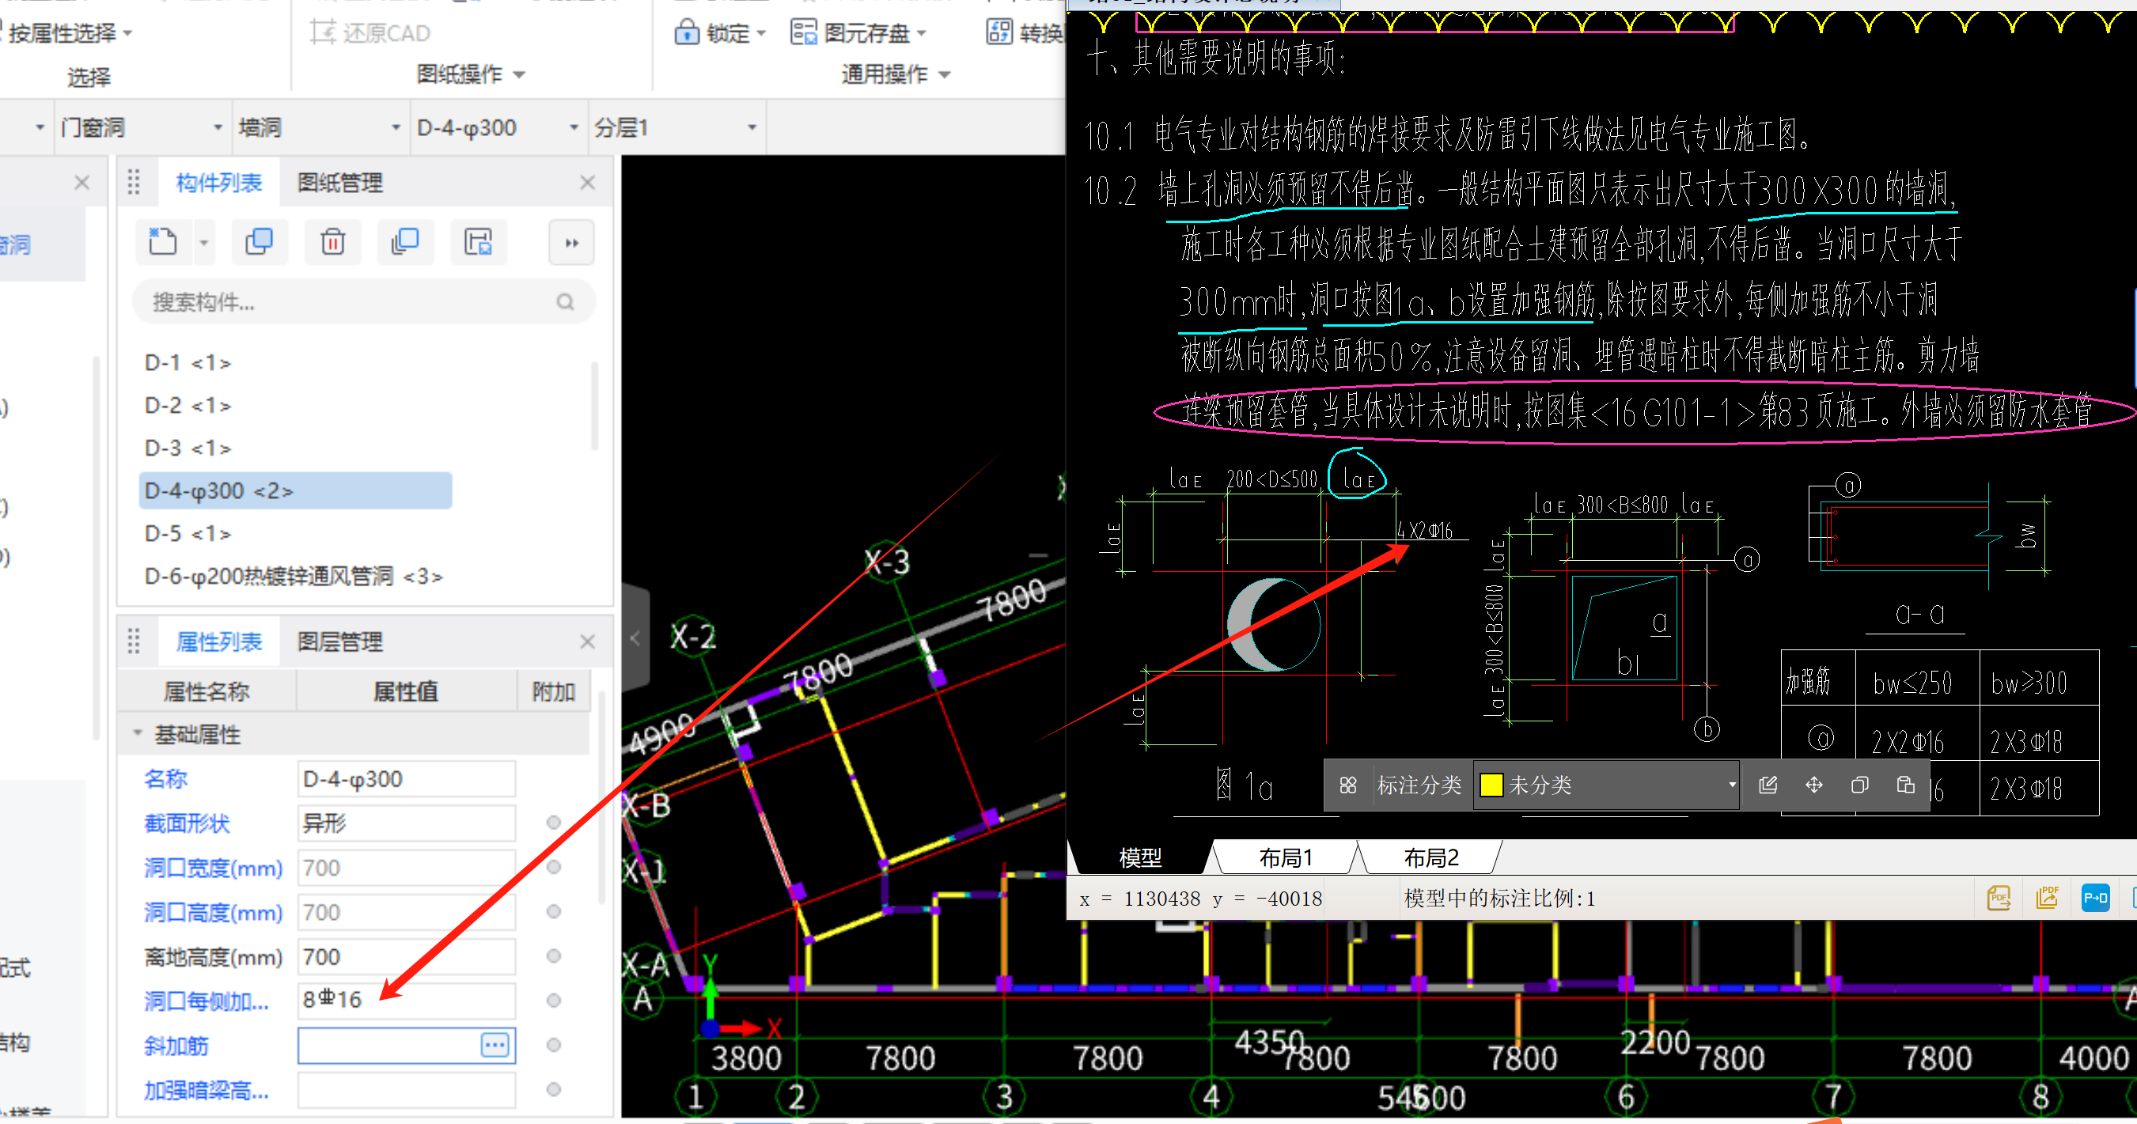Click the copy component icon
The image size is (2137, 1124).
point(259,241)
